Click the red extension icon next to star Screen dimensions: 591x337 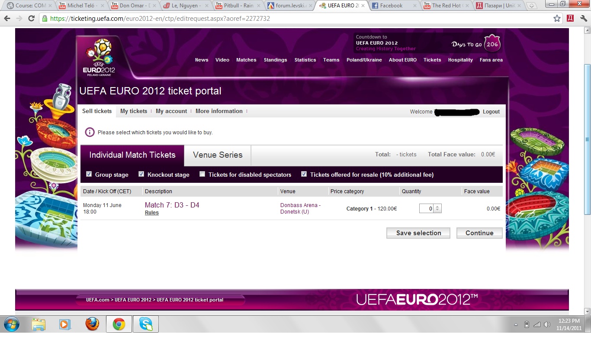coord(570,19)
